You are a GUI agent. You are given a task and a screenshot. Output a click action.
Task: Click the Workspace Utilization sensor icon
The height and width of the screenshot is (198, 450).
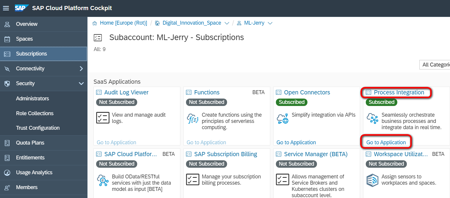tap(372, 180)
